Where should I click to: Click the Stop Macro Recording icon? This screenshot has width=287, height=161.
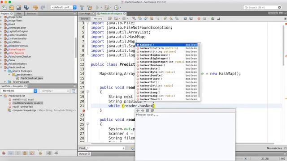[205, 19]
